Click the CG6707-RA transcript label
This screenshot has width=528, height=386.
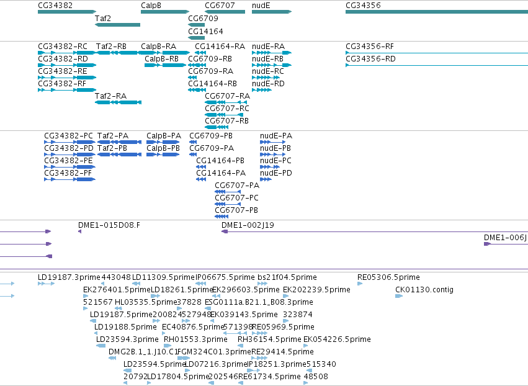[227, 96]
